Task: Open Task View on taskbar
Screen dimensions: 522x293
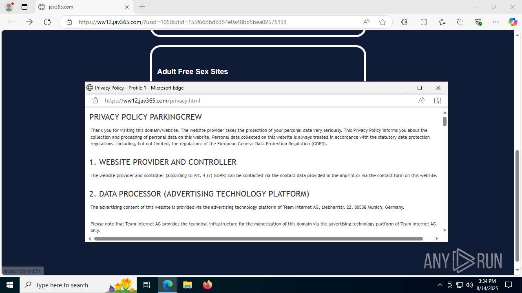Action: point(147,285)
